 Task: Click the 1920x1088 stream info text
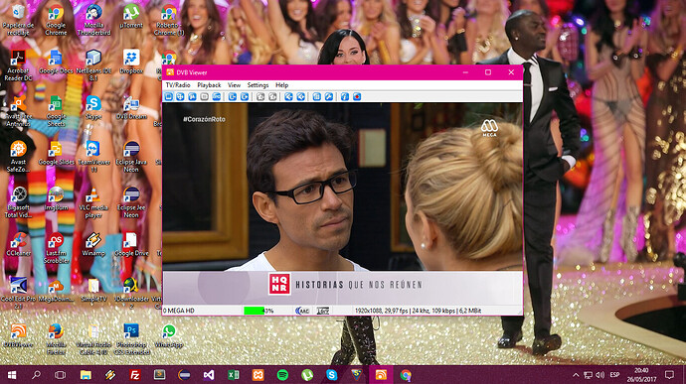coord(418,311)
